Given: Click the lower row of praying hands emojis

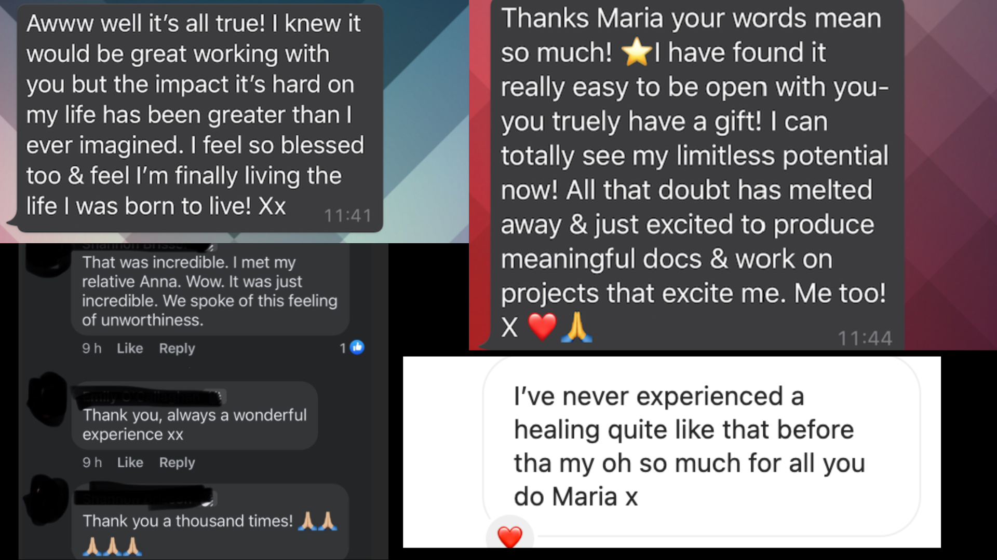Looking at the screenshot, I should pos(112,547).
